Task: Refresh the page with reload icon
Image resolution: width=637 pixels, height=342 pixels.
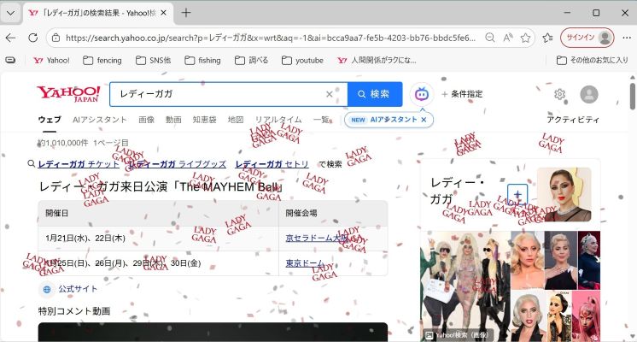Action: [32, 38]
